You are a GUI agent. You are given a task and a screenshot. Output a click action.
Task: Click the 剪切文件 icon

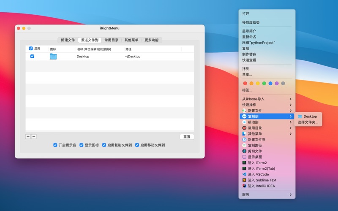tap(244, 151)
